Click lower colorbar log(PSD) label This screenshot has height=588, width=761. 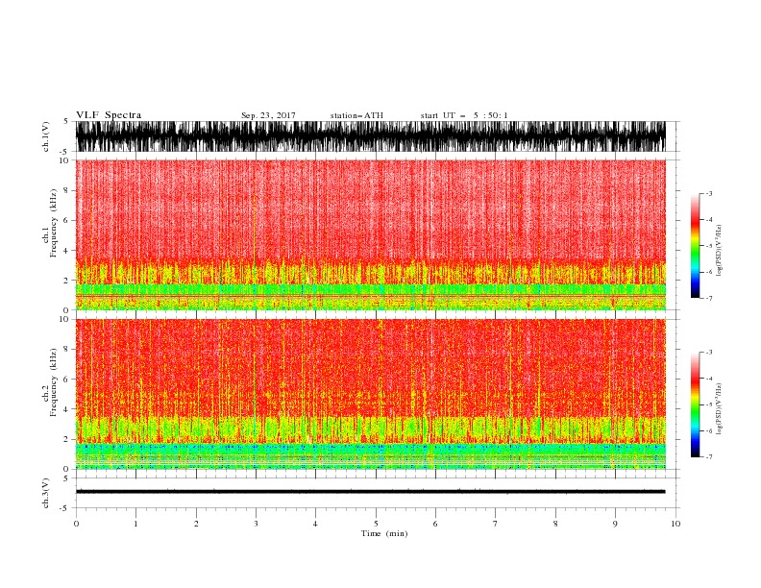click(x=719, y=409)
